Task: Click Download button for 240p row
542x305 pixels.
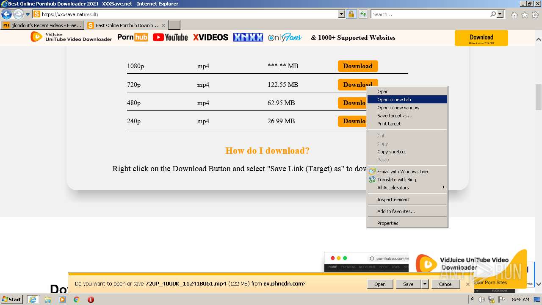Action: [352, 121]
